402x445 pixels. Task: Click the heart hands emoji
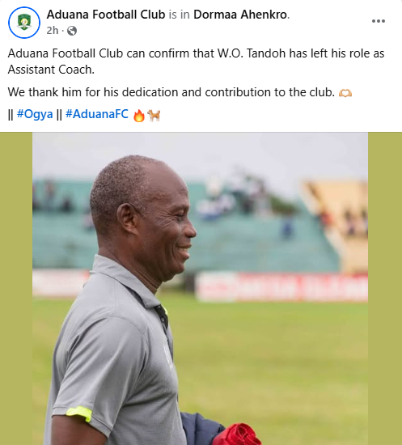point(345,93)
